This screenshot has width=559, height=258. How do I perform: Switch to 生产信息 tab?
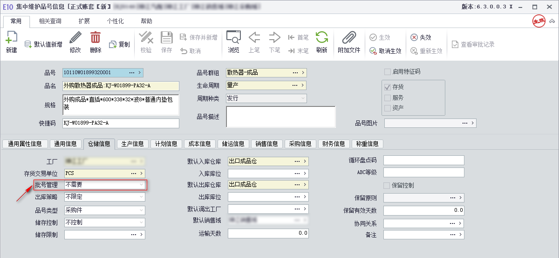(133, 144)
